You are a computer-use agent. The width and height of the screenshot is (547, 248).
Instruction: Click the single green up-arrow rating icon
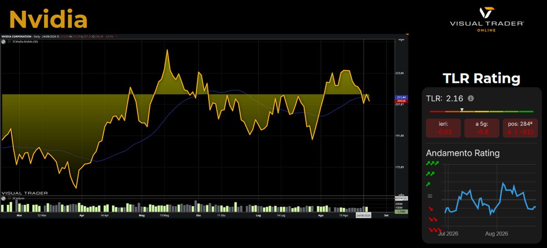[428, 184]
